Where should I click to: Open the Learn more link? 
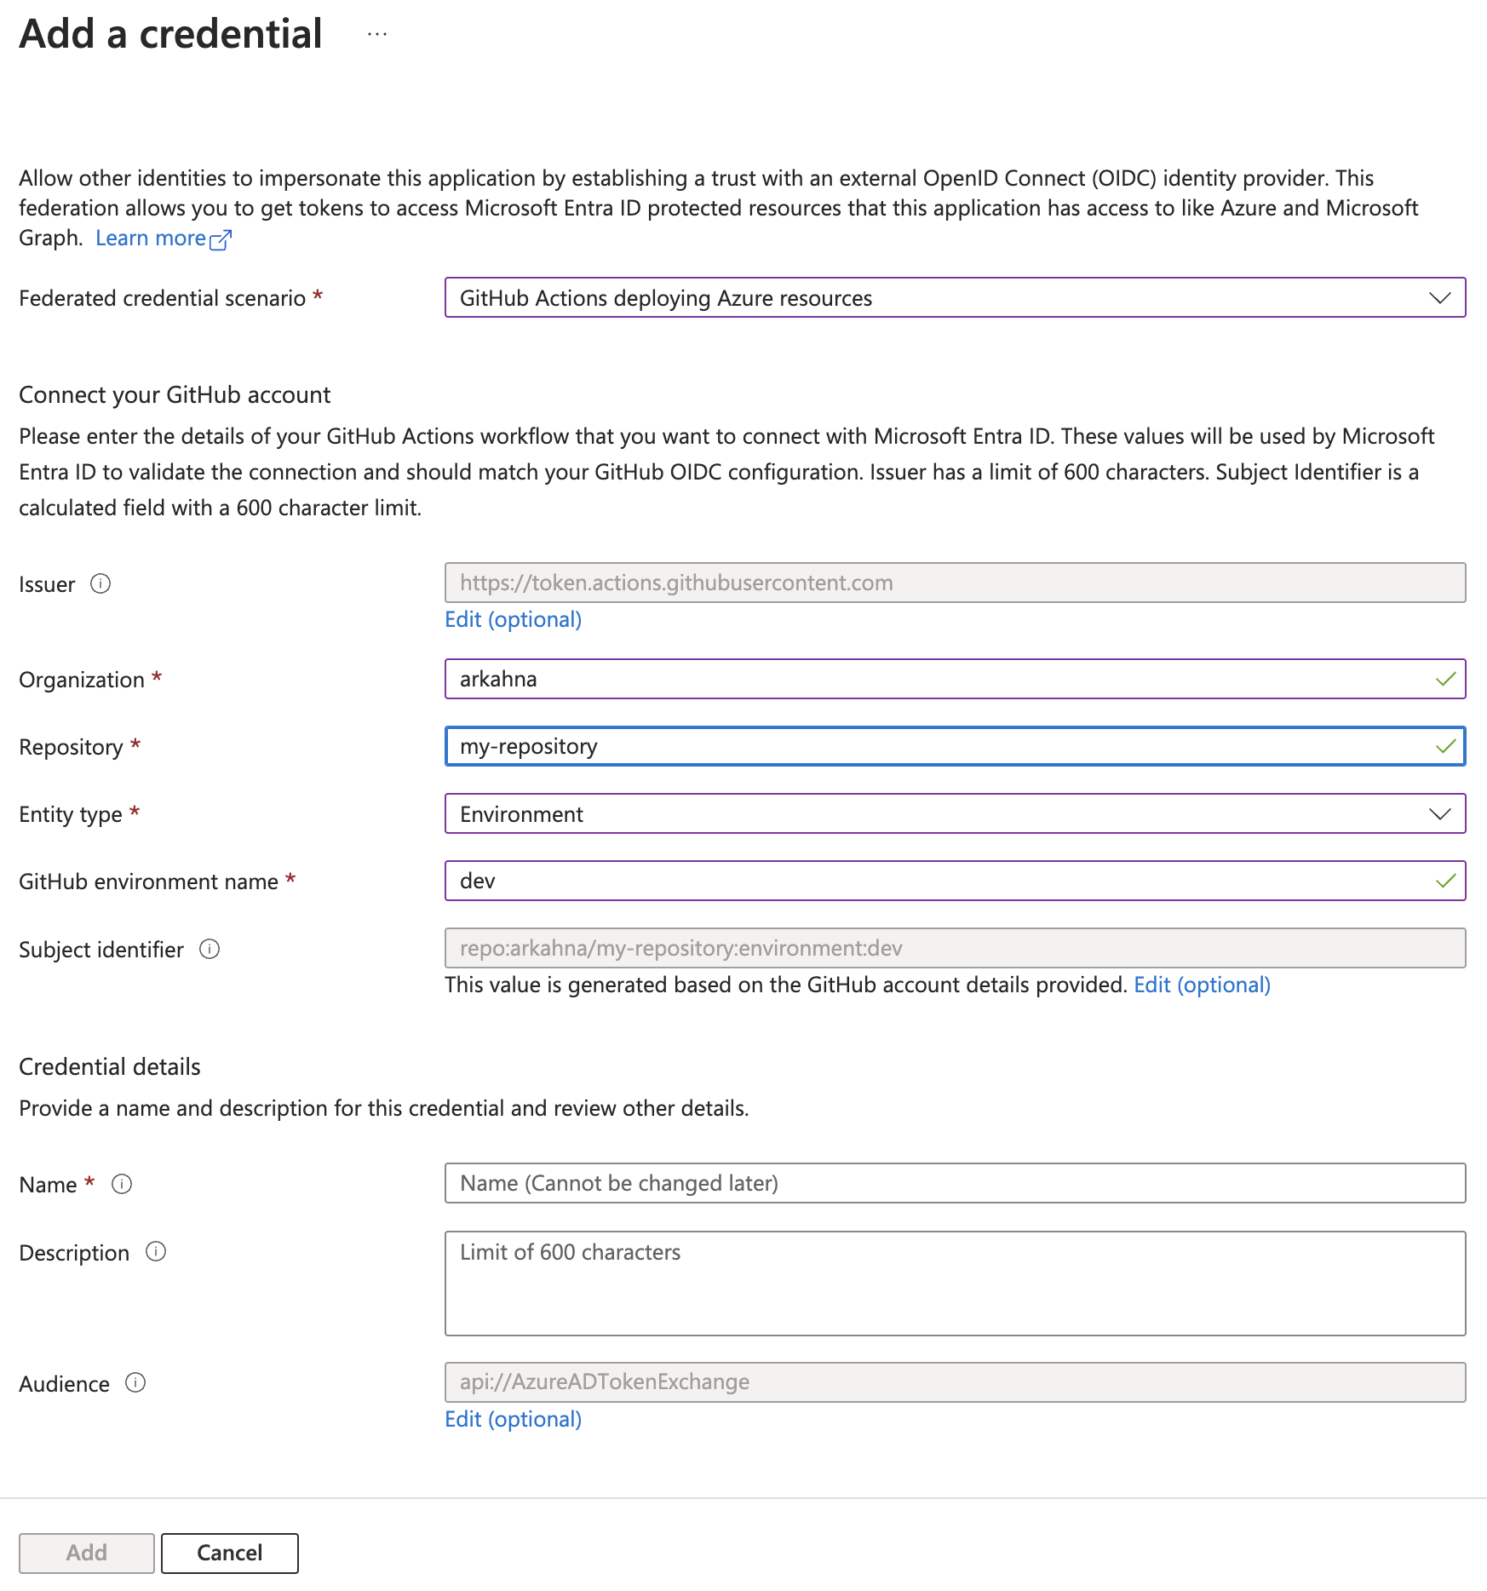tap(152, 238)
